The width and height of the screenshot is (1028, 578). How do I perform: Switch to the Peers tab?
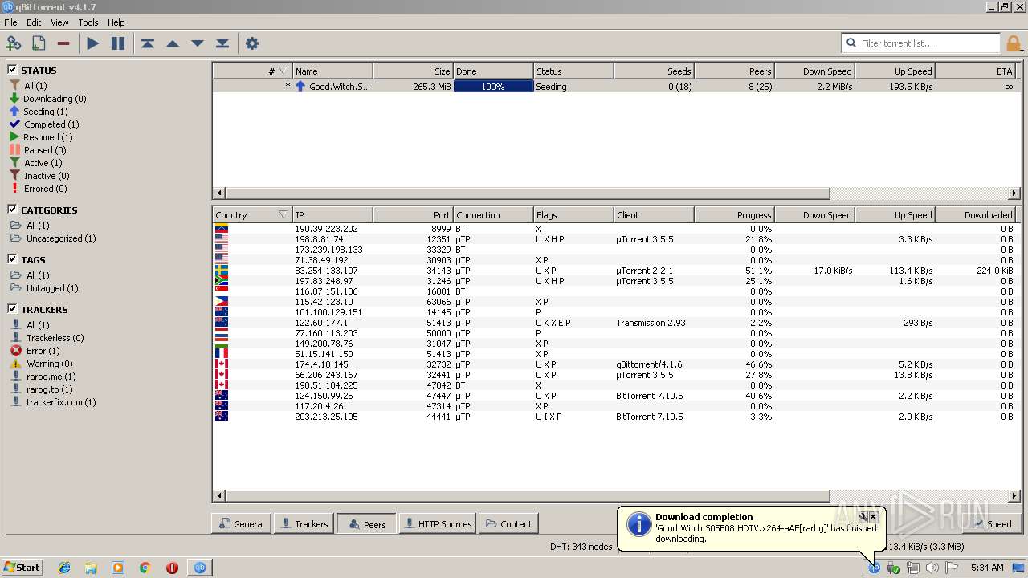click(366, 524)
